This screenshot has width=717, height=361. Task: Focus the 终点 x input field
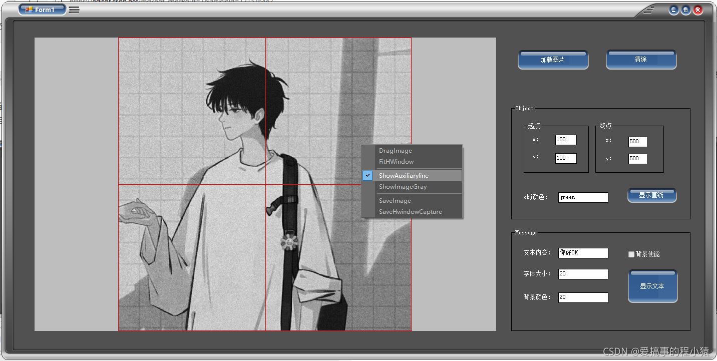click(638, 142)
